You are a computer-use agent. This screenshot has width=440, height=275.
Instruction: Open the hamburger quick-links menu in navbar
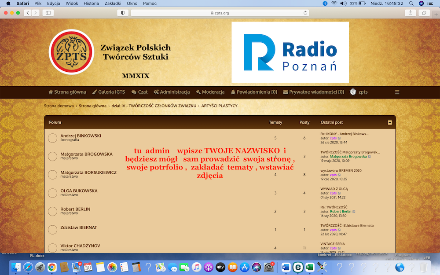(397, 92)
